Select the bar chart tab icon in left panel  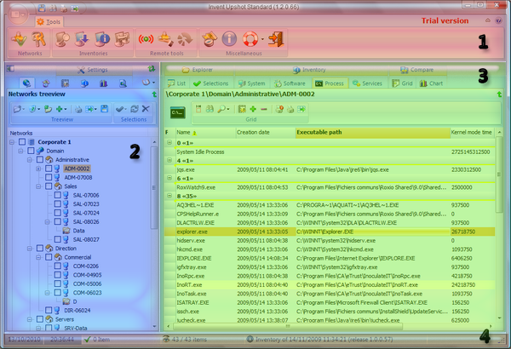pos(103,83)
